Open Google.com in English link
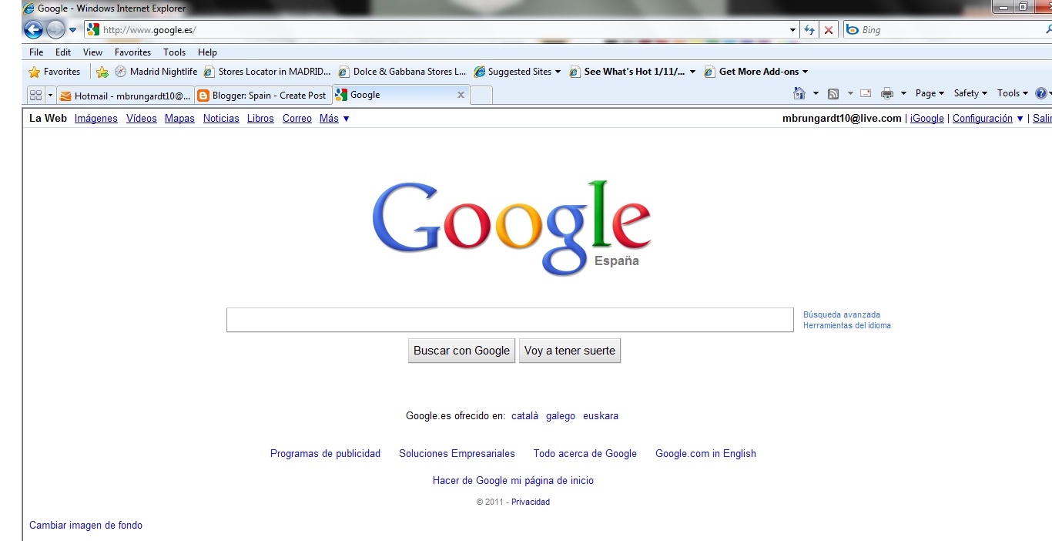This screenshot has width=1052, height=541. 705,454
